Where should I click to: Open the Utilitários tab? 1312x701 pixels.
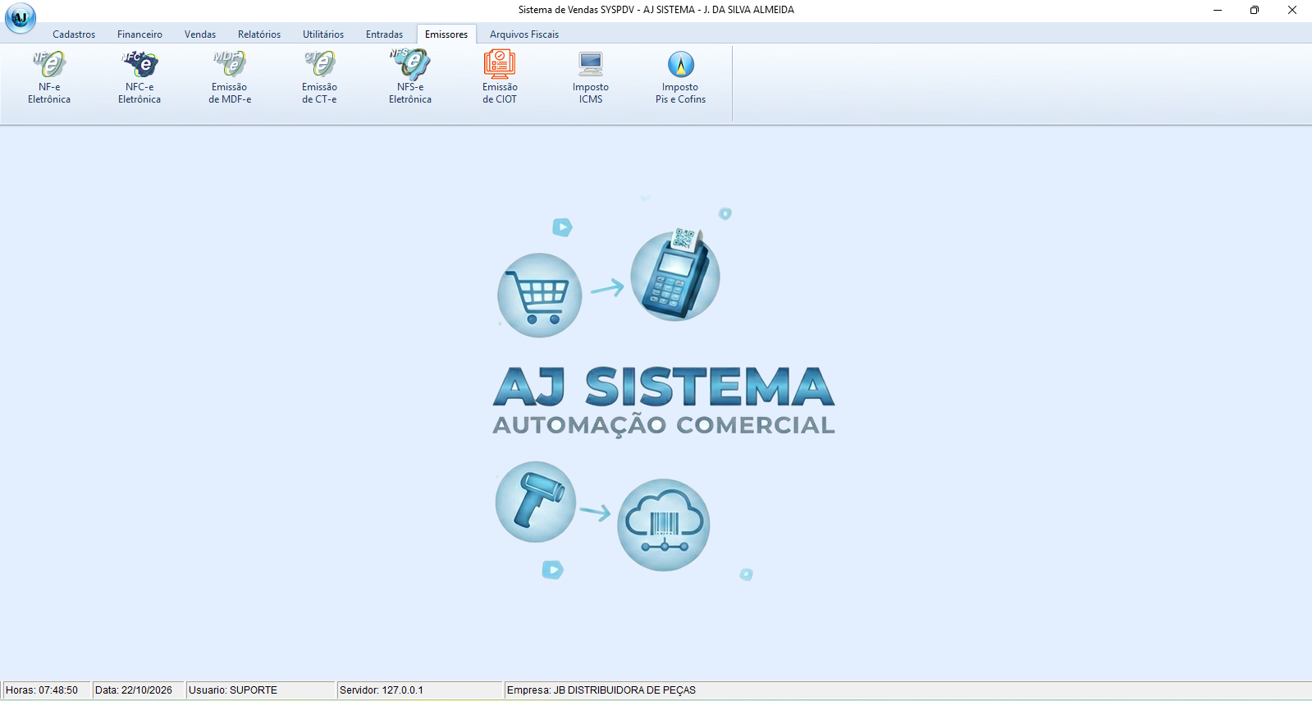pos(323,34)
